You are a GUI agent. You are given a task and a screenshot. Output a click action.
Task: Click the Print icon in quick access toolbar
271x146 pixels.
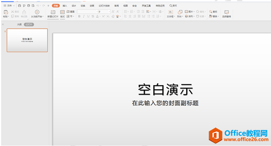click(x=29, y=6)
